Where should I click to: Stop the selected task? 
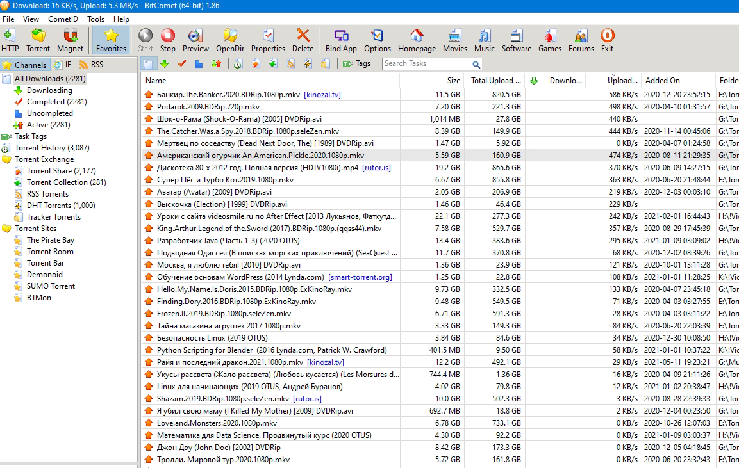coord(168,40)
